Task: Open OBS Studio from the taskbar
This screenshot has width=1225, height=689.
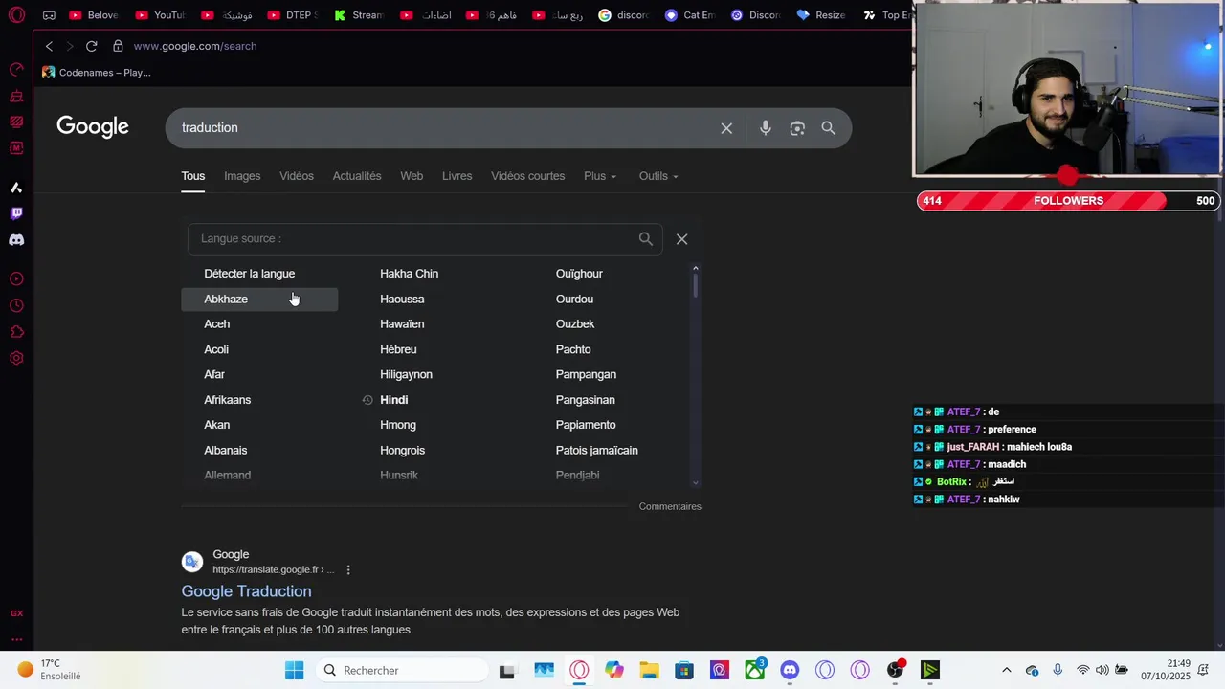Action: point(895,670)
